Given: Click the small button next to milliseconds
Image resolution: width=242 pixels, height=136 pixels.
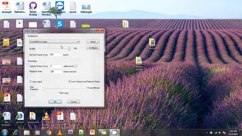Looking at the screenshot, I should (76, 66).
